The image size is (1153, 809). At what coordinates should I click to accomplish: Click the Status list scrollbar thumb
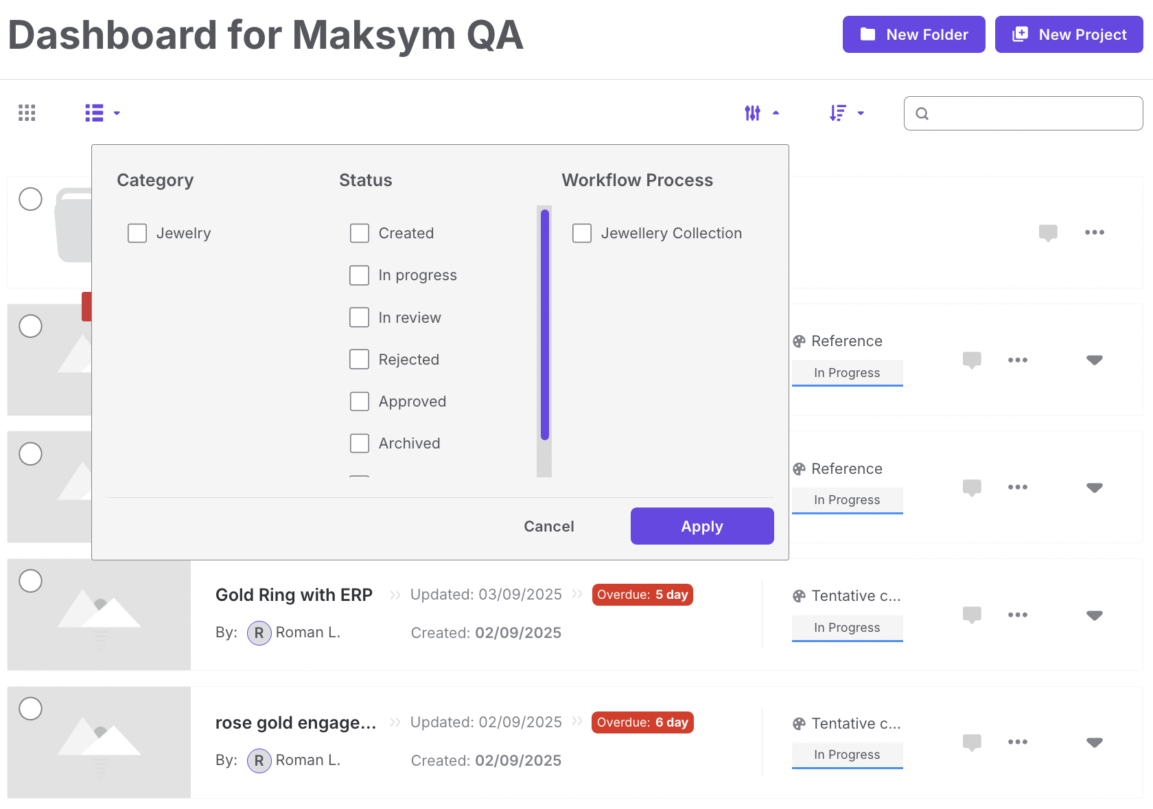coord(545,324)
